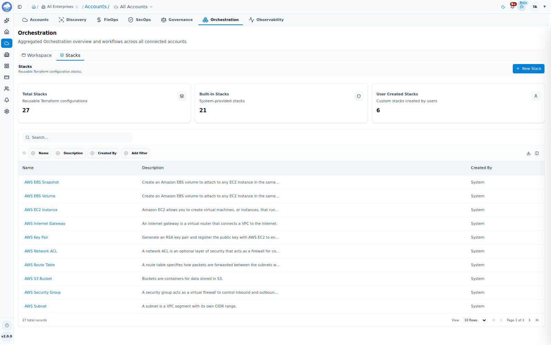Image resolution: width=551 pixels, height=345 pixels.
Task: Toggle column visibility icon
Action: (x=537, y=153)
